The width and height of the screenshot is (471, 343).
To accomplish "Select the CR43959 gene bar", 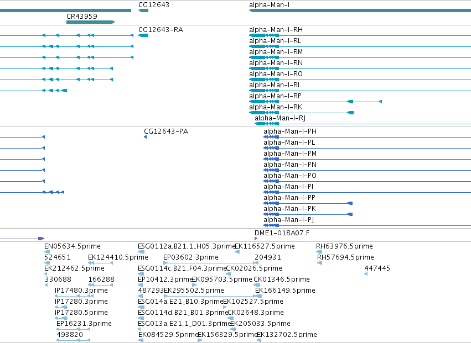I will (x=91, y=22).
